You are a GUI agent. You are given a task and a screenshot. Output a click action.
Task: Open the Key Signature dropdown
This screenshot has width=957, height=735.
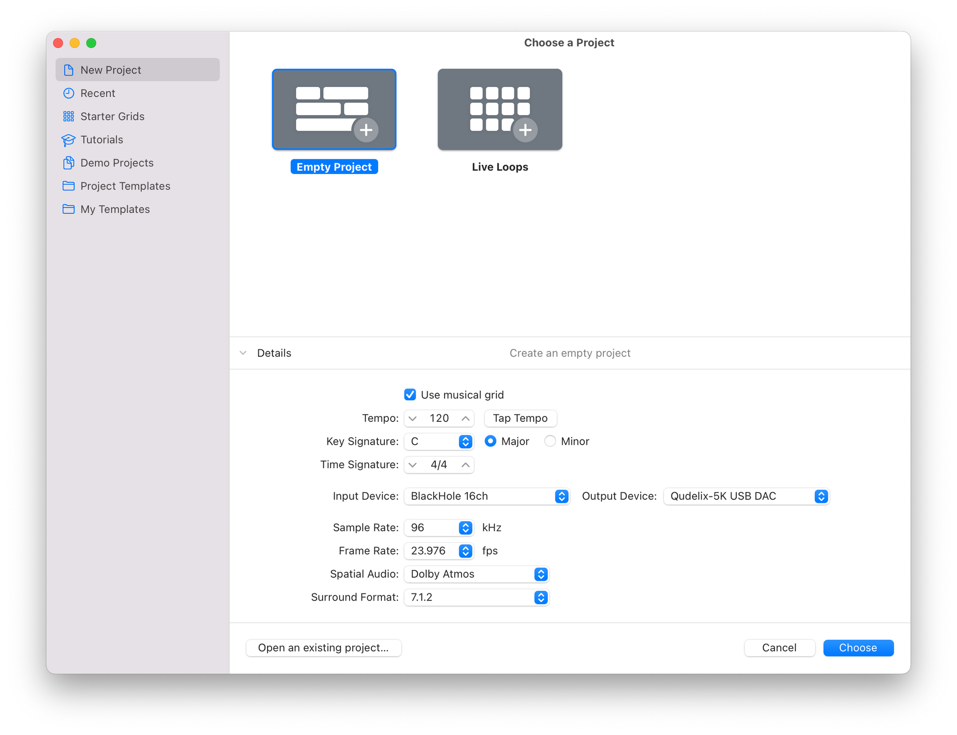(x=439, y=441)
